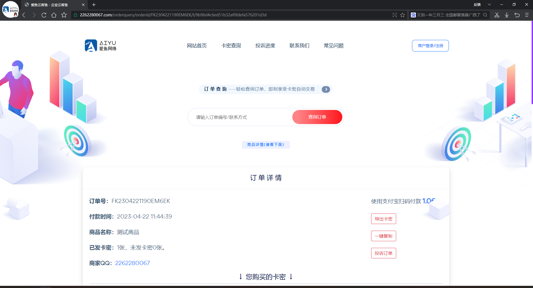Open the 网站首页 menu item

(x=197, y=46)
